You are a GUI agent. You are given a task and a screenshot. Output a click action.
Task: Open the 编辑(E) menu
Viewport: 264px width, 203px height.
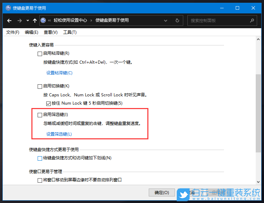pos(31,32)
